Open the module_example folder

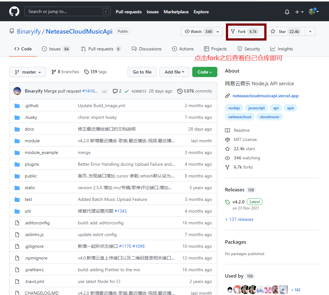click(41, 152)
